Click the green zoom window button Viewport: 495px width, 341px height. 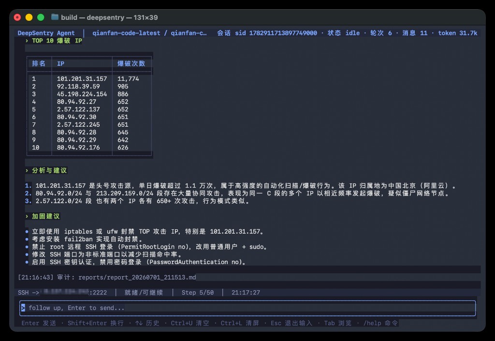coord(41,17)
